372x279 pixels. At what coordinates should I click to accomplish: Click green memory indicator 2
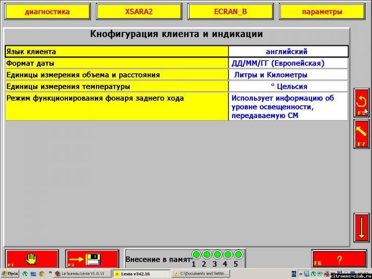click(207, 255)
